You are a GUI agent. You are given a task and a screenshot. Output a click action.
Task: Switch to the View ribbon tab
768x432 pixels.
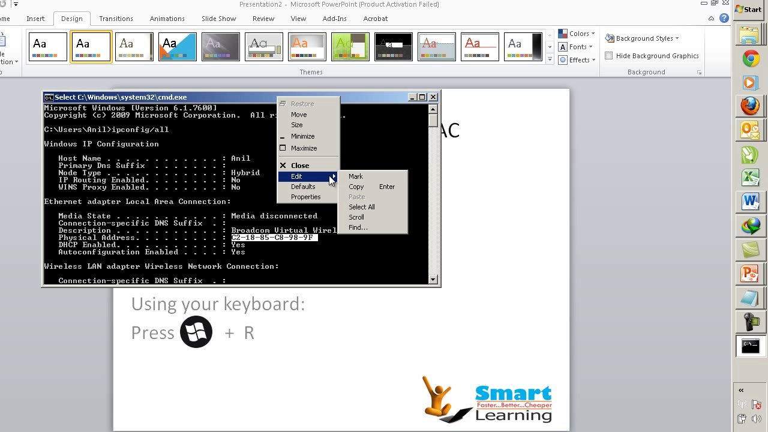[x=298, y=19]
